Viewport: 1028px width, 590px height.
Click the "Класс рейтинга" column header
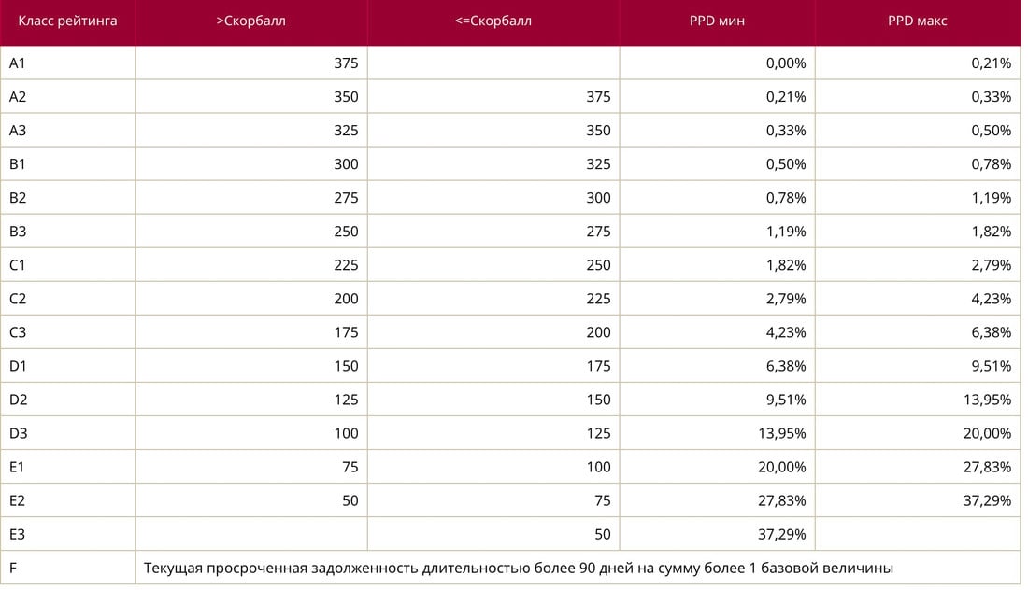[x=67, y=21]
